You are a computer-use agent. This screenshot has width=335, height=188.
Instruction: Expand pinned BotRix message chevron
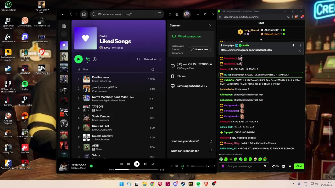tap(300, 51)
